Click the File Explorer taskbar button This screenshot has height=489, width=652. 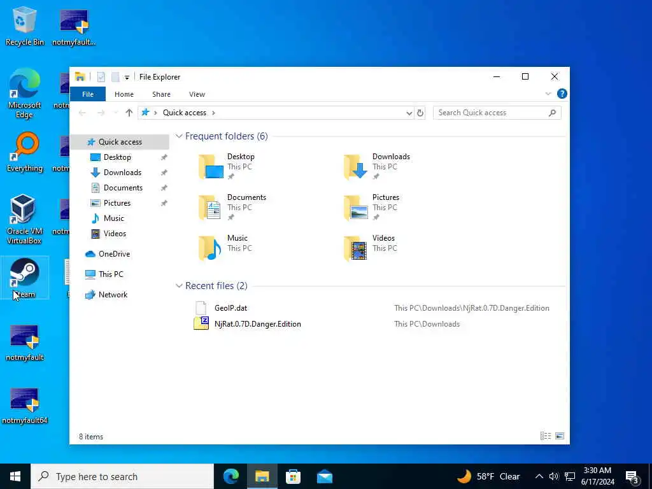(x=262, y=476)
